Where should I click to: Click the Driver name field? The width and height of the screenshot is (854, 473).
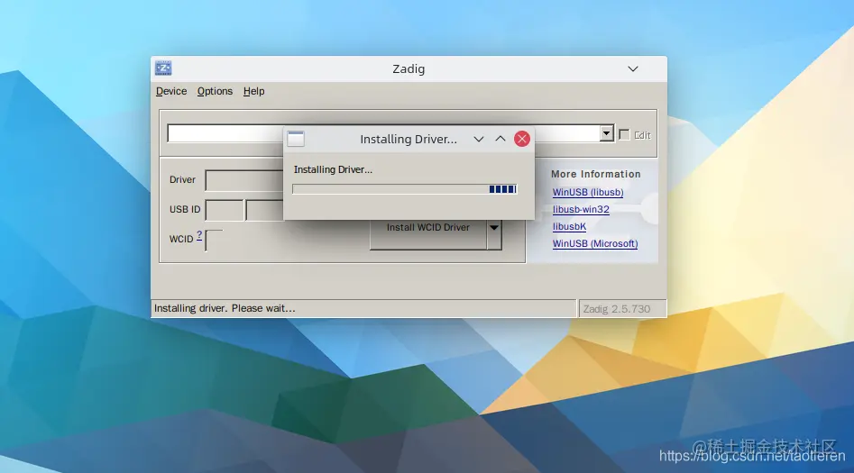click(244, 180)
